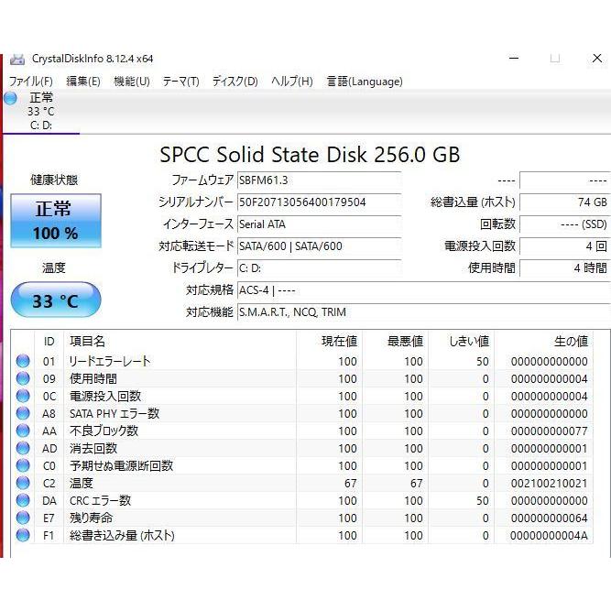The height and width of the screenshot is (611, 611).
Task: Open the ディスク(D) menu
Action: pos(235,82)
